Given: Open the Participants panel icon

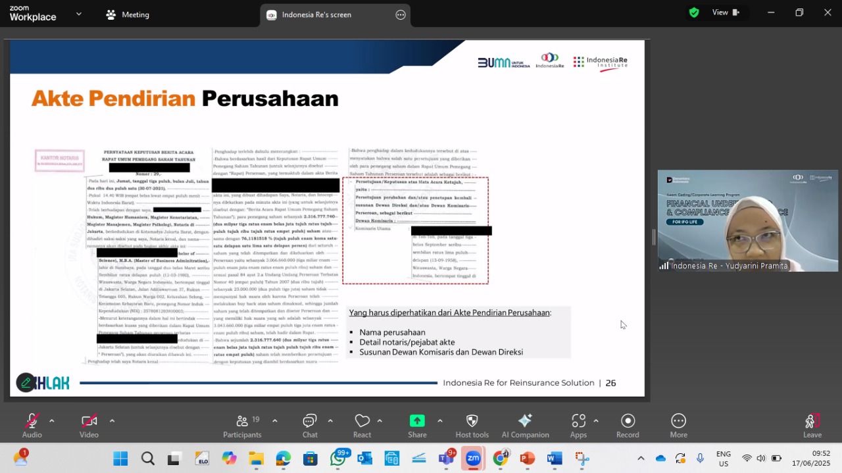Looking at the screenshot, I should pyautogui.click(x=242, y=421).
